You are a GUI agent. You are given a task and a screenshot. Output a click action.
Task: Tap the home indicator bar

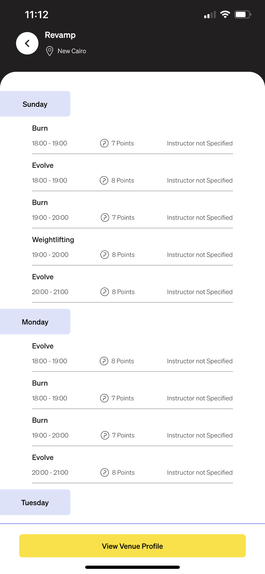coord(132,567)
